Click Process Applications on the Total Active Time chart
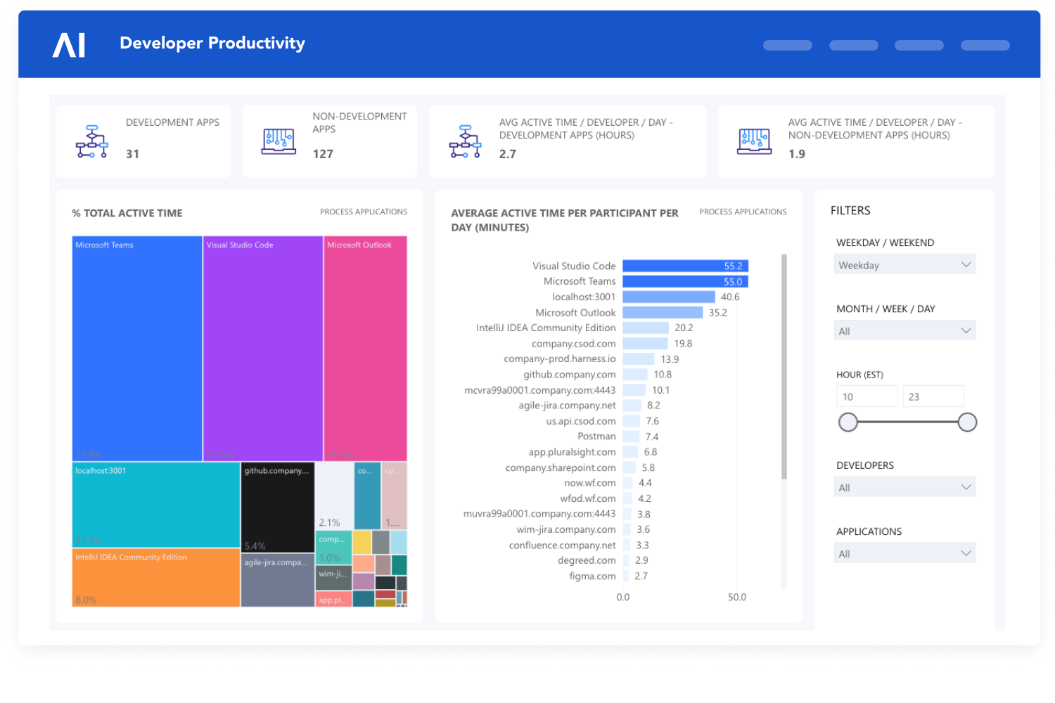The height and width of the screenshot is (703, 1055). pyautogui.click(x=364, y=212)
